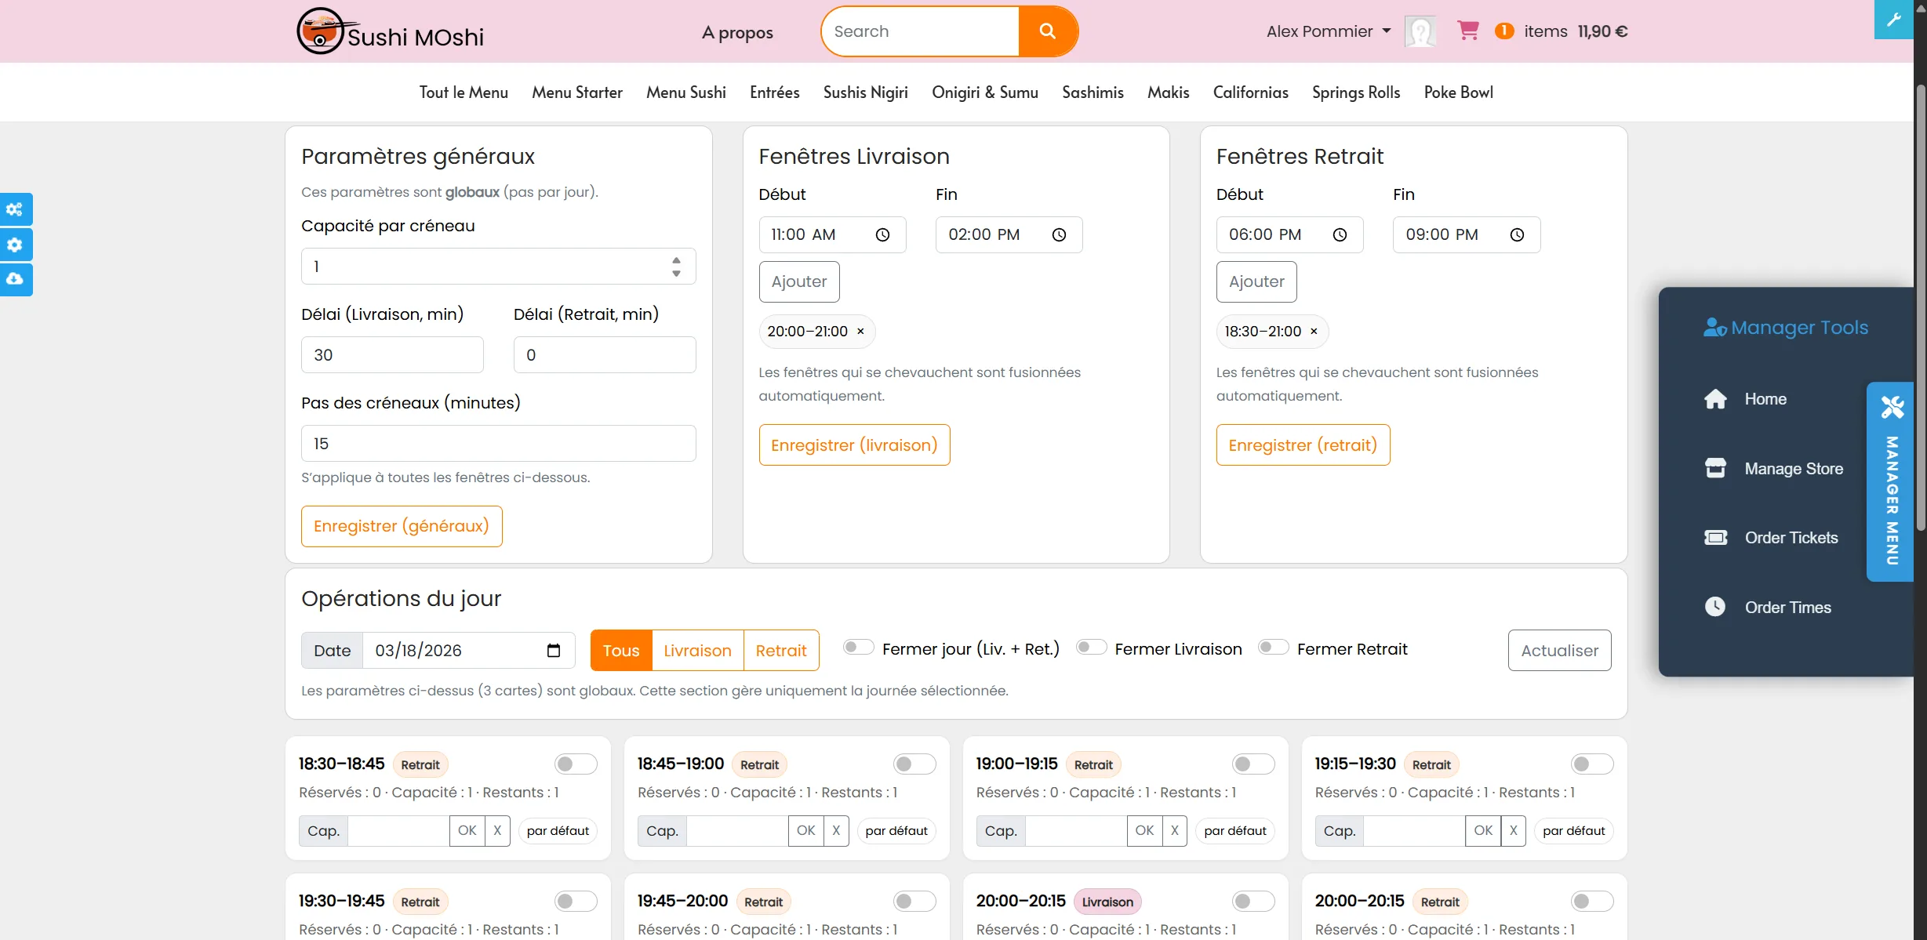The height and width of the screenshot is (940, 1927).
Task: Click the Sushi MOshi logo icon
Action: click(322, 31)
